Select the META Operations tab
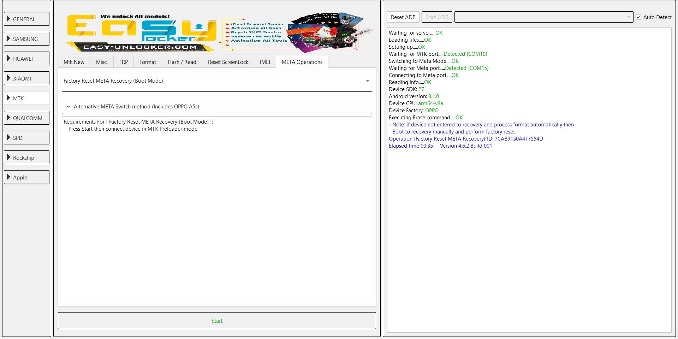This screenshot has height=339, width=678. point(302,62)
